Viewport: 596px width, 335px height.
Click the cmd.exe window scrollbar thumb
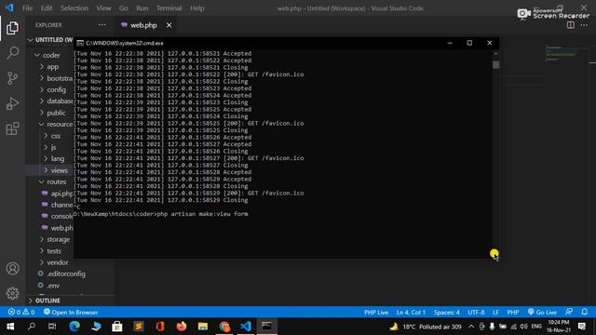tap(495, 64)
